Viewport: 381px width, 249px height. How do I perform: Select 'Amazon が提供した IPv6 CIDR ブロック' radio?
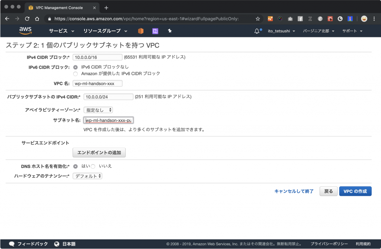click(76, 74)
